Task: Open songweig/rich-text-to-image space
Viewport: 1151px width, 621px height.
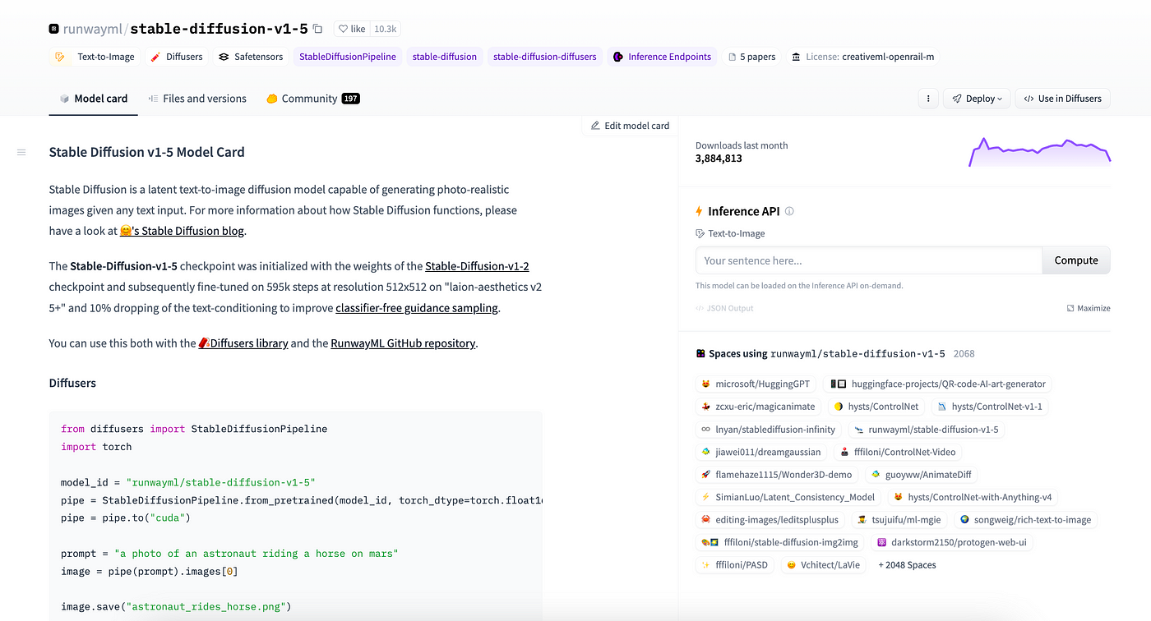Action: tap(1025, 519)
